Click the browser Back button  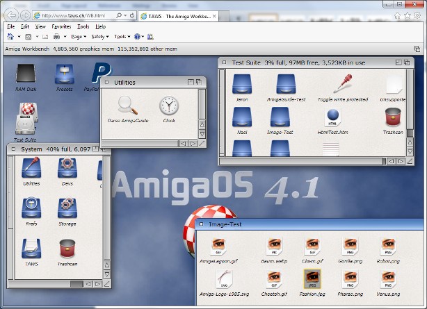click(x=11, y=15)
